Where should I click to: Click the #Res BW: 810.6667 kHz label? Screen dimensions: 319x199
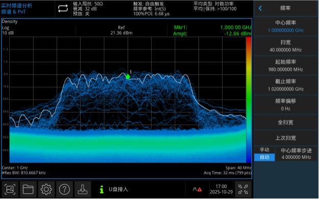(23, 173)
